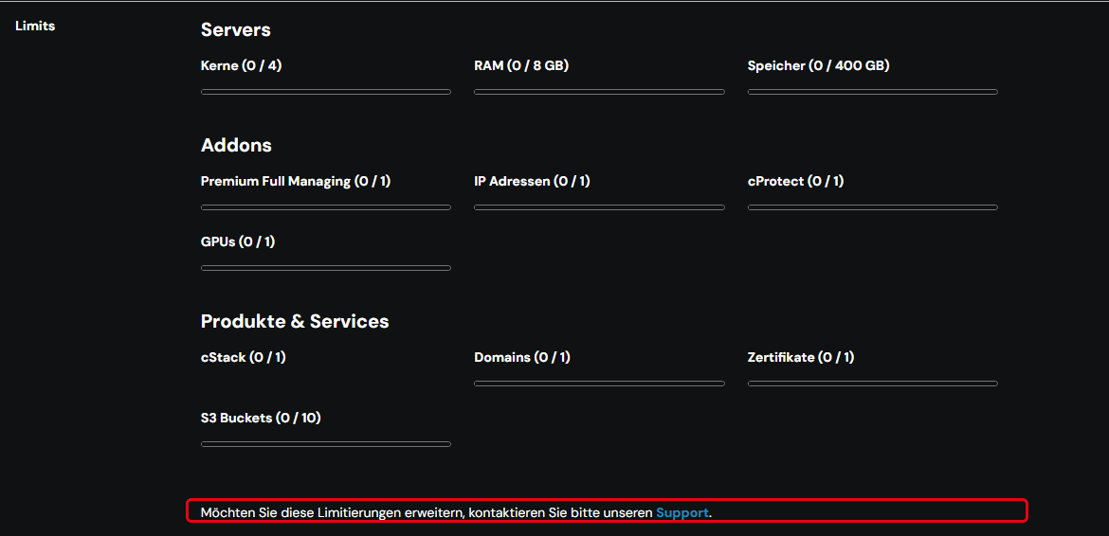Click the Addons heading
This screenshot has width=1109, height=536.
click(236, 146)
